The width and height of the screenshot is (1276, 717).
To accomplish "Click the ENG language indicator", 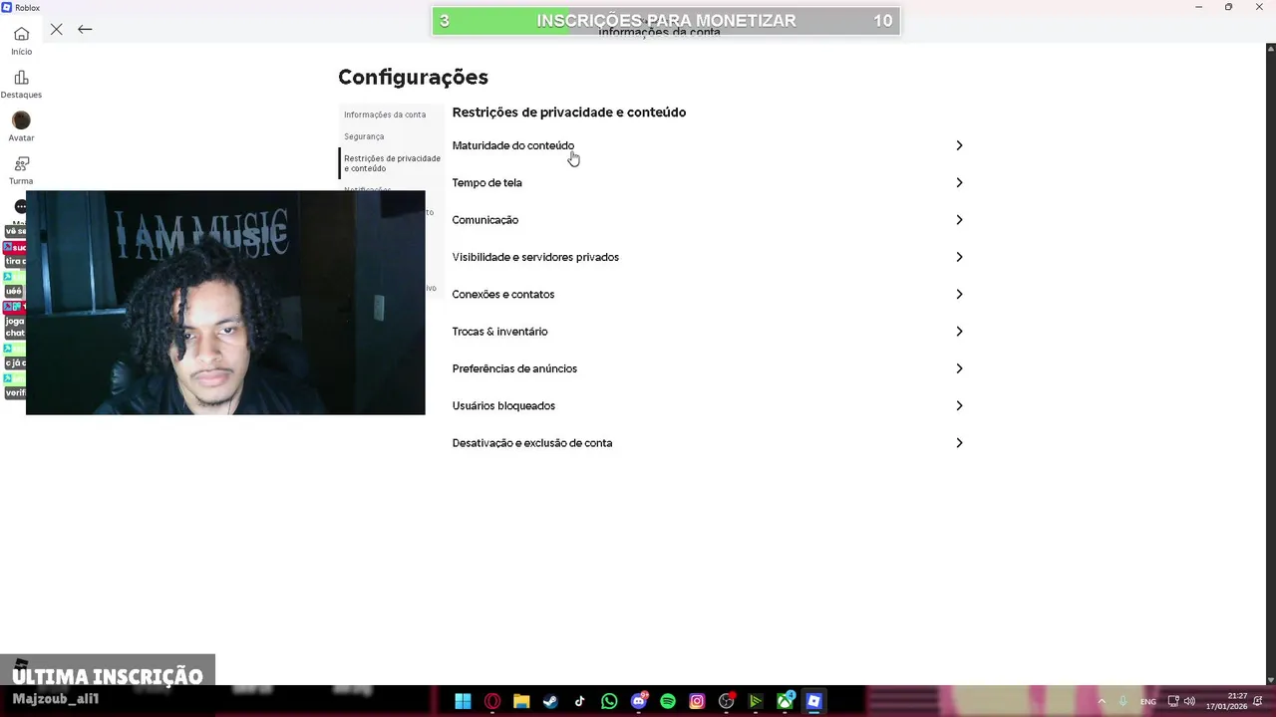I will pos(1148,702).
